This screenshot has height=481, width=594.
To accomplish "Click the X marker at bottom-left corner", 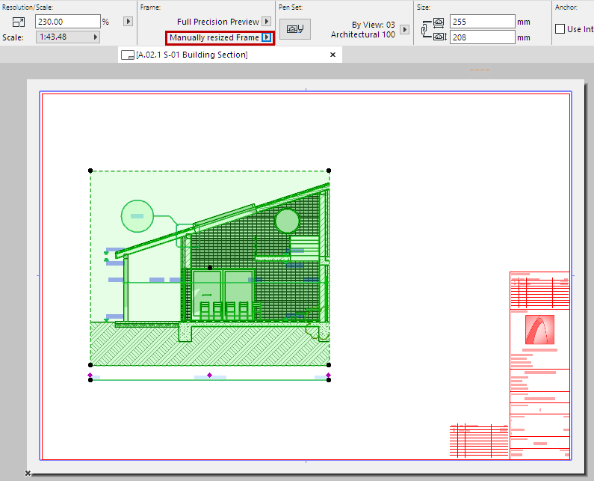I will (x=28, y=474).
